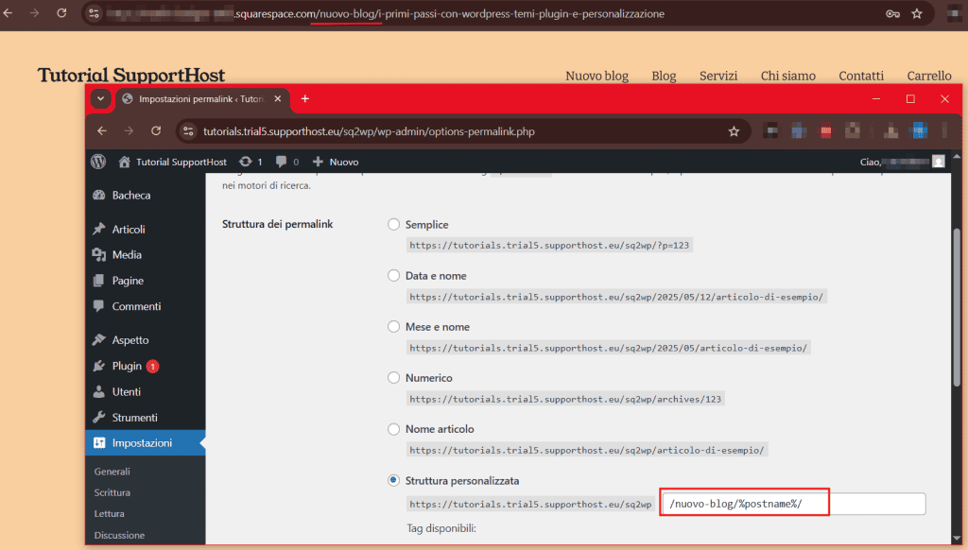968x550 pixels.
Task: Click Carrello link in the Squarespace navigation
Action: pos(928,76)
